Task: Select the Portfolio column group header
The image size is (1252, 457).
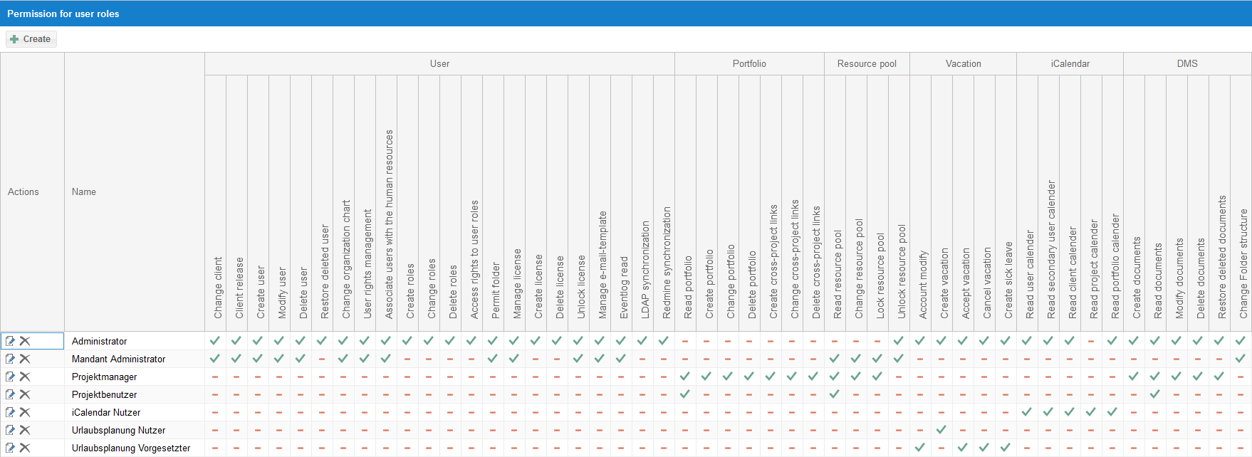Action: pos(749,64)
